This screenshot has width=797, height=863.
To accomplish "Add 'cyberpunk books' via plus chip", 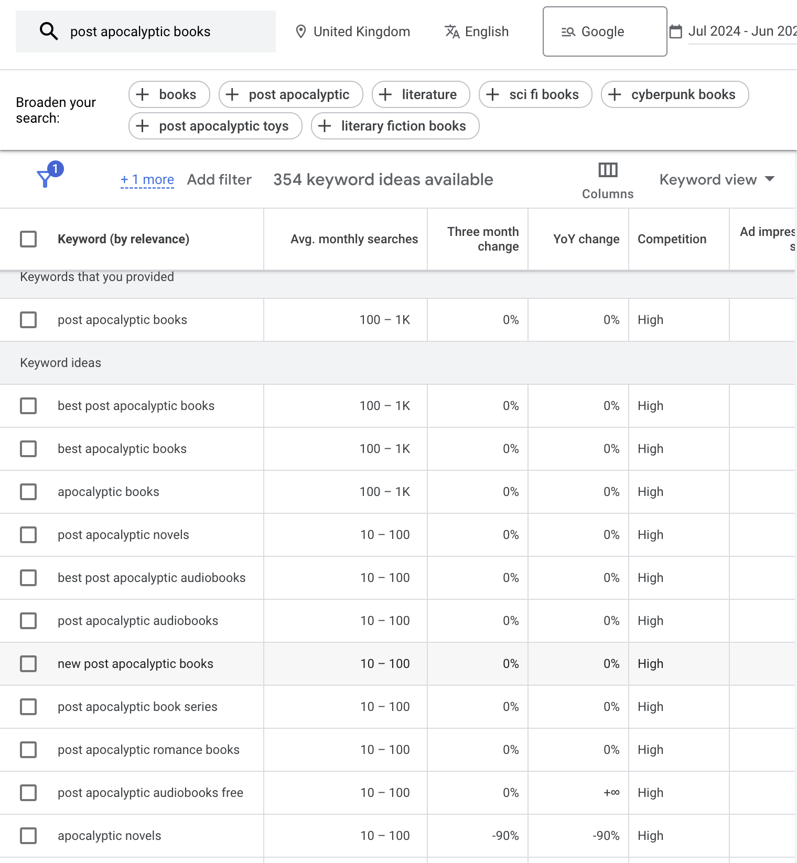I will [x=674, y=94].
